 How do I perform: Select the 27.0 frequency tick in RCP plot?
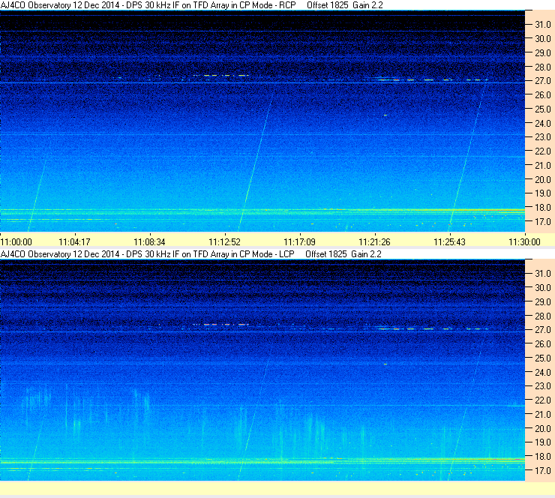pos(542,81)
